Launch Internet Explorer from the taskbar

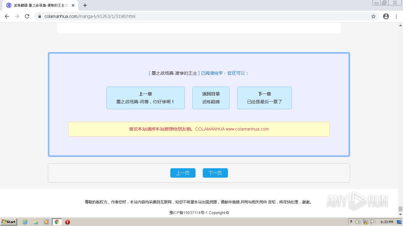tap(25, 222)
